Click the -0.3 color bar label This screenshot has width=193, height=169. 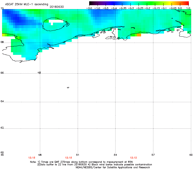click(x=131, y=8)
